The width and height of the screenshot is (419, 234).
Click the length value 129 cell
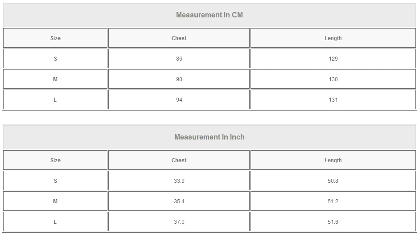(333, 59)
